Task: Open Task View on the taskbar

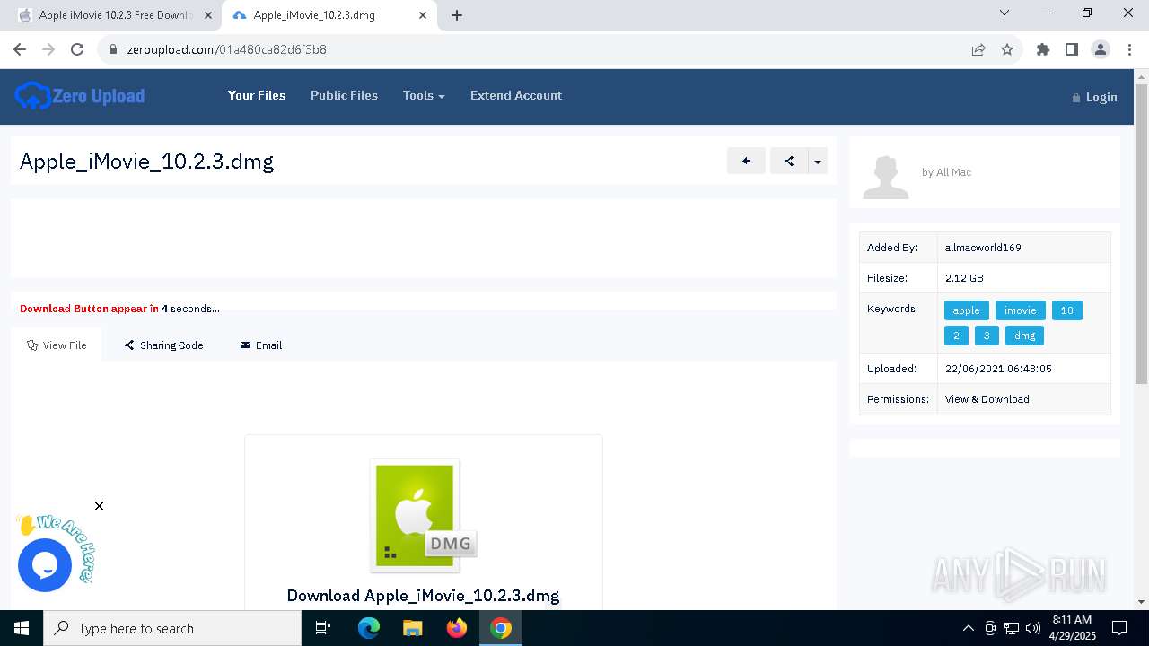Action: 323,628
